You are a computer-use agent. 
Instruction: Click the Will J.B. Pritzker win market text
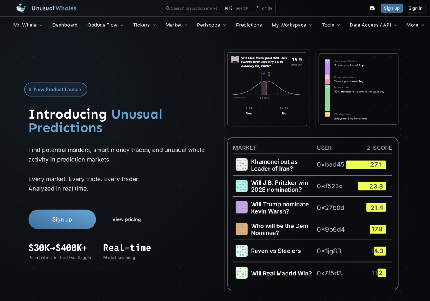pyautogui.click(x=279, y=186)
